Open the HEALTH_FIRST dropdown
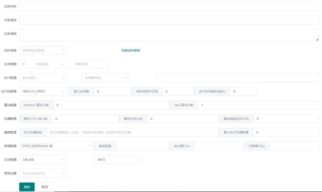 (x=43, y=91)
